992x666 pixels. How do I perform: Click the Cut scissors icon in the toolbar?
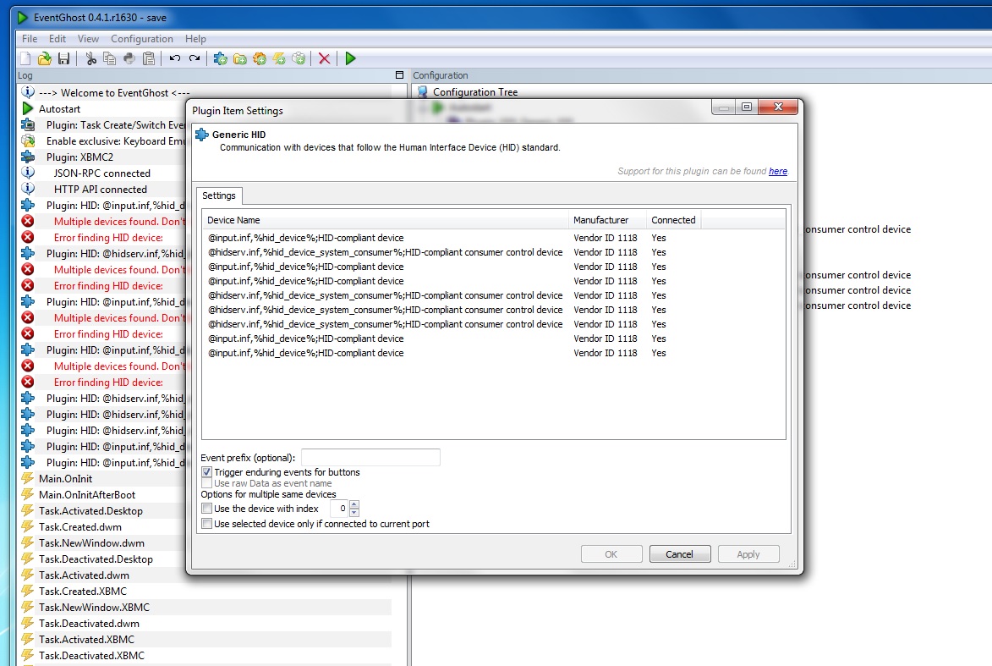[x=91, y=59]
